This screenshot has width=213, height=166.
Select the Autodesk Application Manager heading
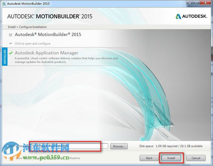pos(47,53)
